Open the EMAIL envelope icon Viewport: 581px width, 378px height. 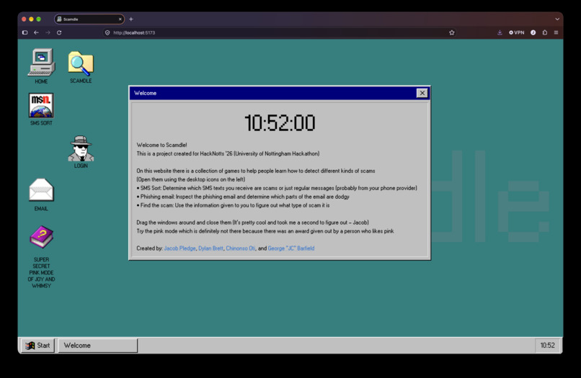click(x=41, y=194)
